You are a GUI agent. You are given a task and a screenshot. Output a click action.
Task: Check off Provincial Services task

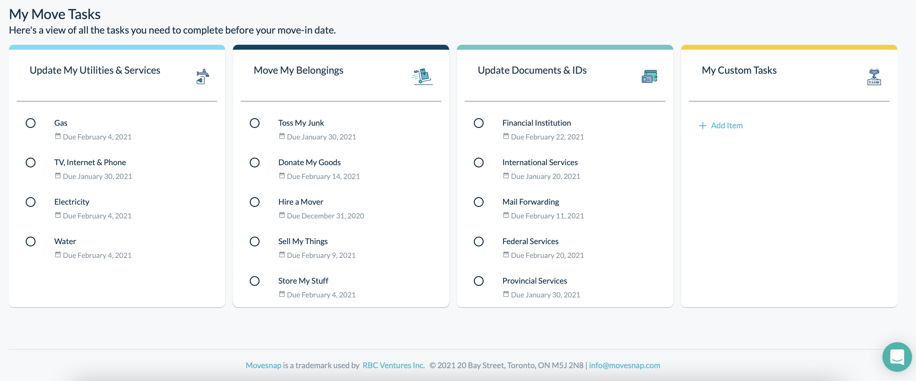pyautogui.click(x=479, y=281)
